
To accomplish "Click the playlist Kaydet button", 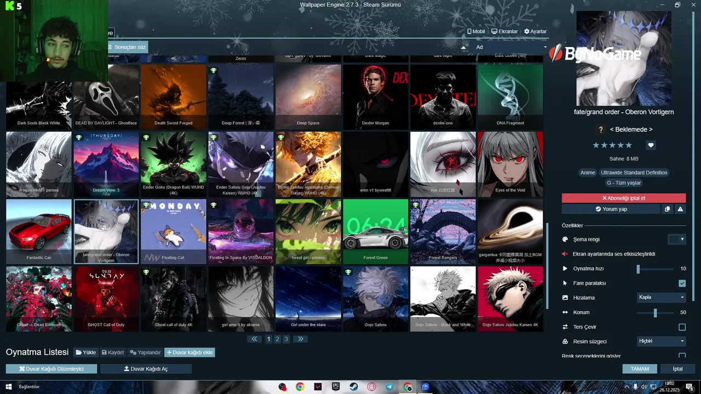I will click(x=113, y=352).
